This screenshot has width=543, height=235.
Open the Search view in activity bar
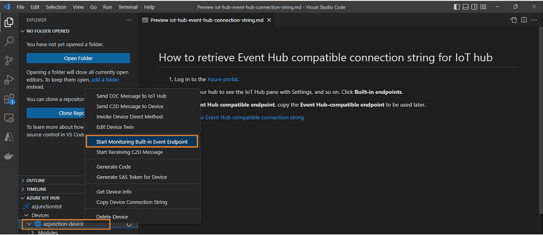9,42
